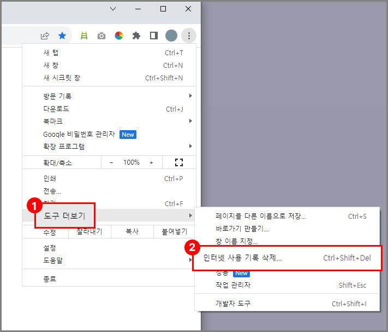Click the 복사 edit button
Viewport: 388px width, 332px height.
point(132,232)
